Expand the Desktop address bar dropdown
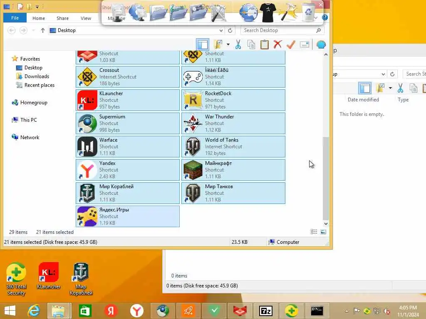This screenshot has width=426, height=319. pyautogui.click(x=221, y=30)
